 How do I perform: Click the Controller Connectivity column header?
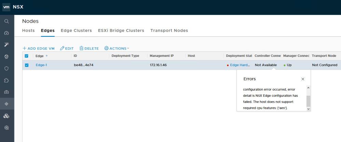[x=268, y=56]
